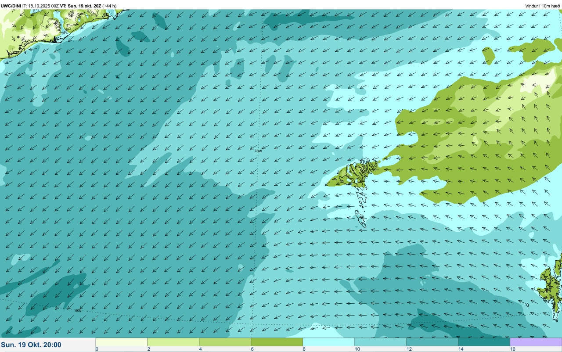Viewport: 562px width, 352px height.
Task: Click the legend value '10'
Action: pyautogui.click(x=357, y=349)
